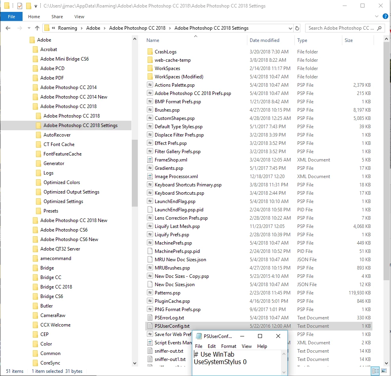Open Explorer help question mark icon
The height and width of the screenshot is (376, 391).
pyautogui.click(x=385, y=17)
